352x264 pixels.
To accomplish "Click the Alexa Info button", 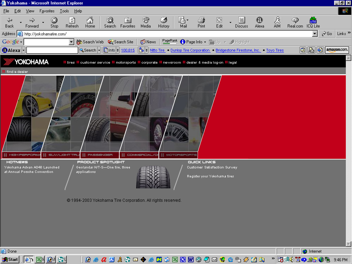I will tap(109, 50).
